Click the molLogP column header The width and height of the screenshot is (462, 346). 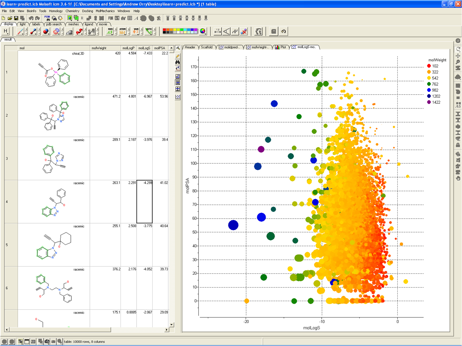point(129,48)
